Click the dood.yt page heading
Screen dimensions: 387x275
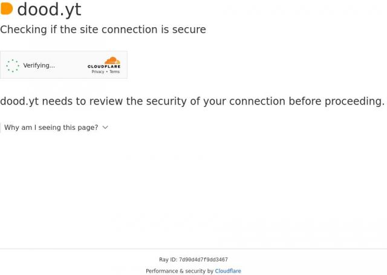pyautogui.click(x=49, y=10)
